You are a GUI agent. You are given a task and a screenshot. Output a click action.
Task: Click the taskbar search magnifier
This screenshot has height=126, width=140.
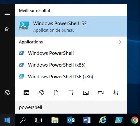[23, 120]
